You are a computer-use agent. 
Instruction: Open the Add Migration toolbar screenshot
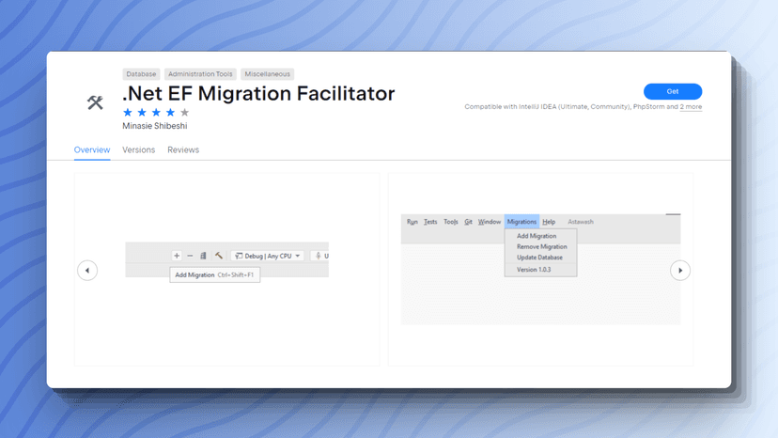[226, 269]
